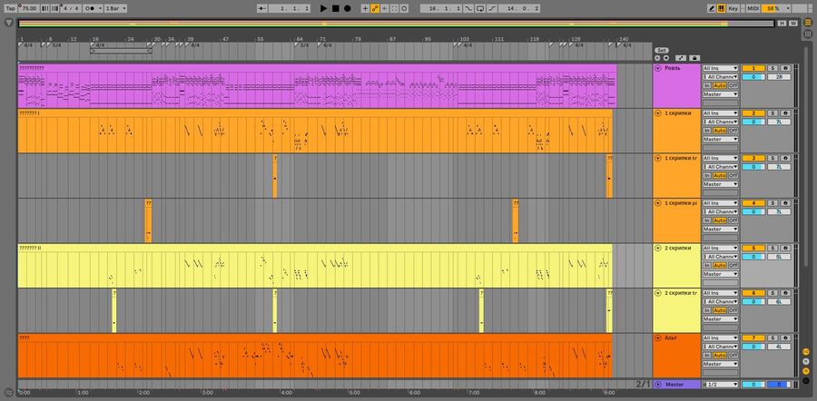Set monitor to In on Рояль track
817x401 pixels.
coord(706,85)
